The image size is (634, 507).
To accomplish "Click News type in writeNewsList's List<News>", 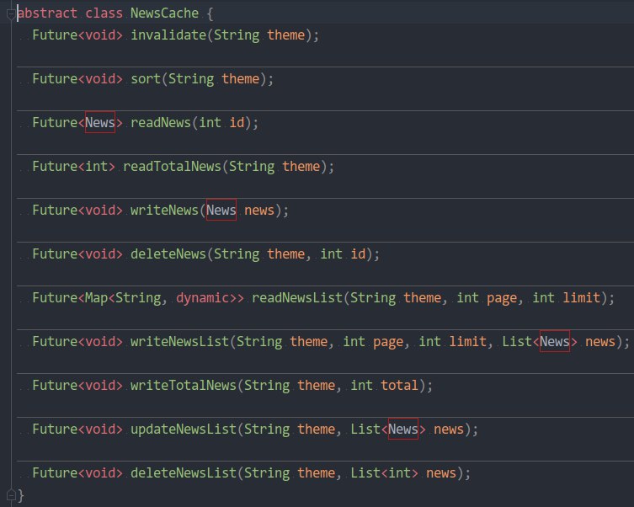I will click(555, 341).
